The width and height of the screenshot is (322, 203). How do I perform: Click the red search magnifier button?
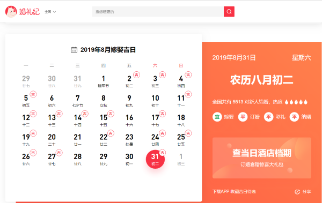pos(229,12)
